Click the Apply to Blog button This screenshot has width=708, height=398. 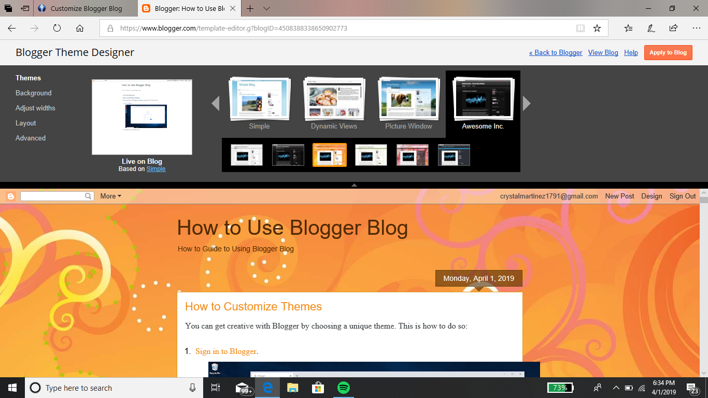click(x=668, y=52)
